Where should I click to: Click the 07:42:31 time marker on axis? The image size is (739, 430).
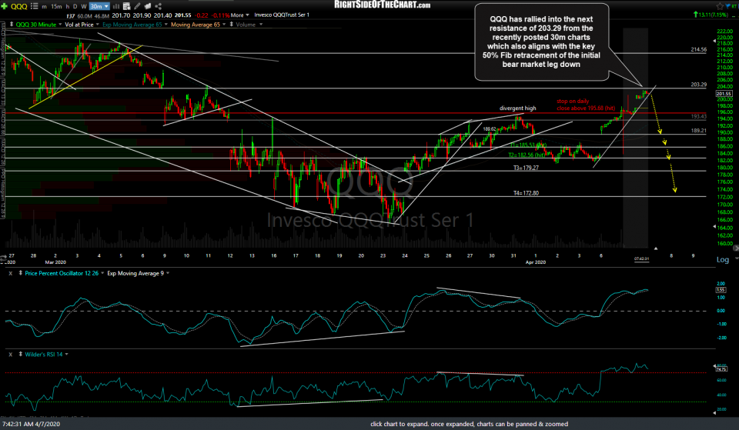click(641, 258)
